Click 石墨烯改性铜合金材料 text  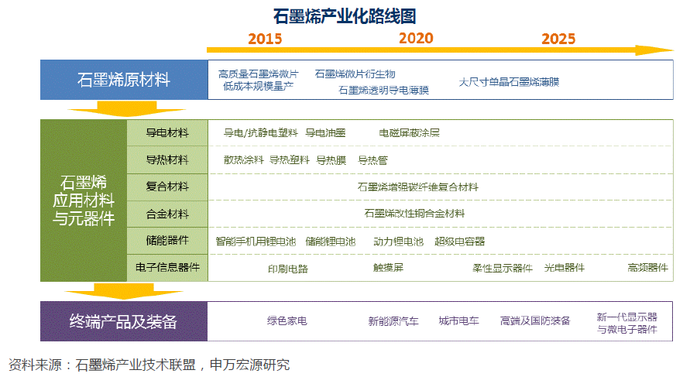[x=414, y=214]
